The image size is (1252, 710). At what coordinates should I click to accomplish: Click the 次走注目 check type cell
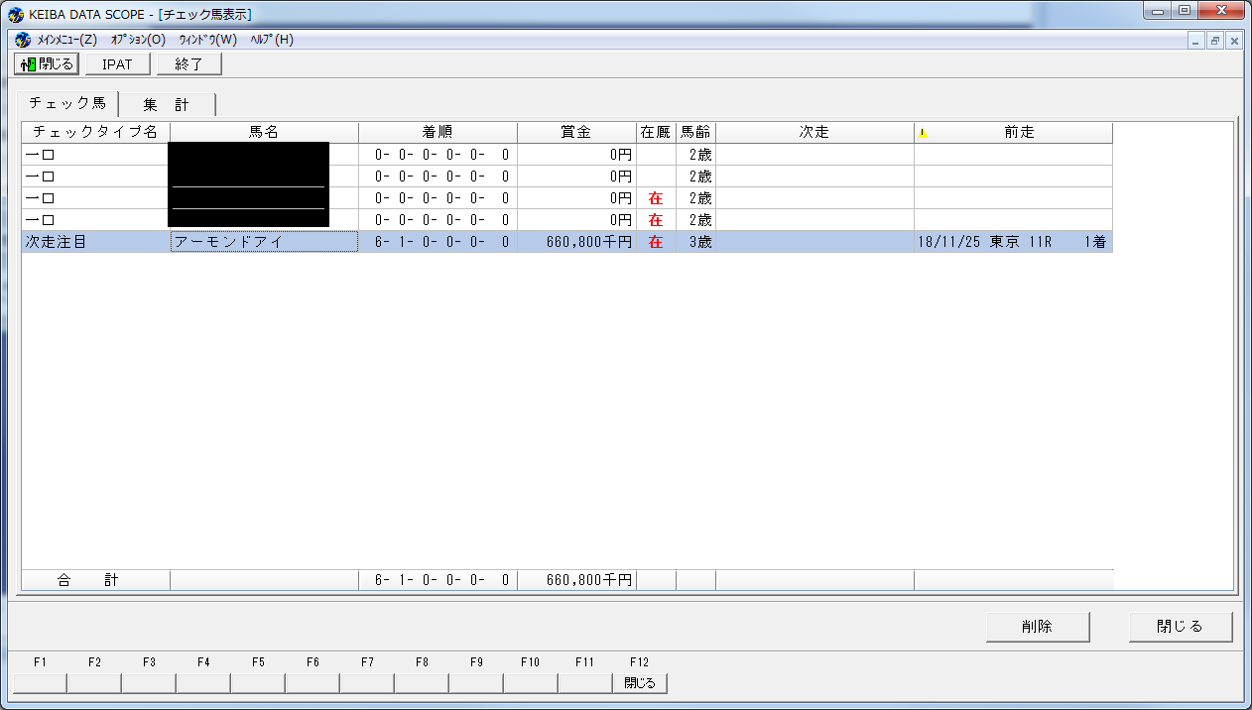tap(96, 242)
